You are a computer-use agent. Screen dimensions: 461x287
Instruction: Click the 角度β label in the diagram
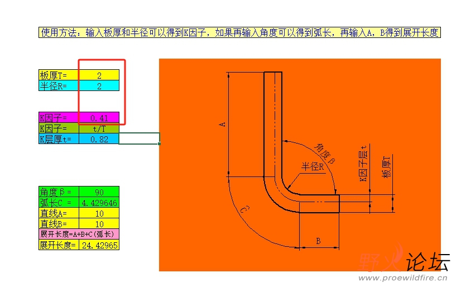click(325, 154)
